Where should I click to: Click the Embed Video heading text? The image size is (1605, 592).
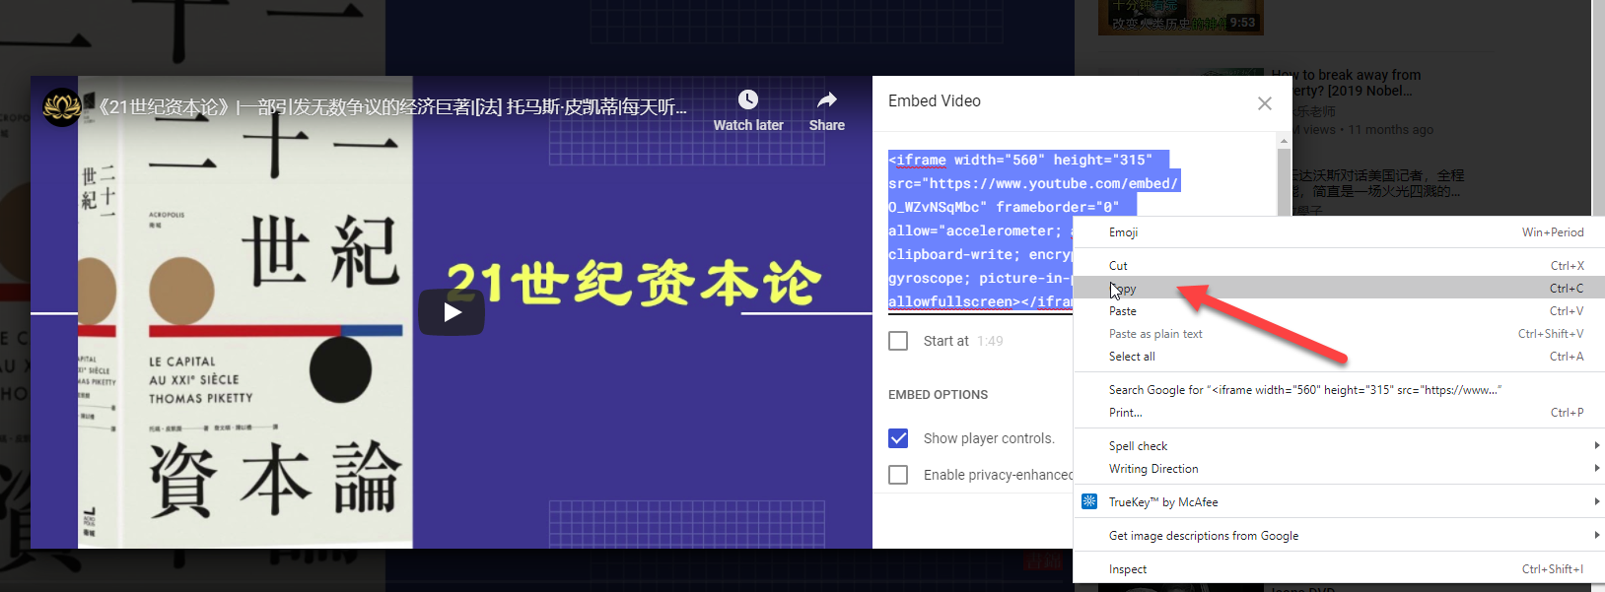(935, 101)
